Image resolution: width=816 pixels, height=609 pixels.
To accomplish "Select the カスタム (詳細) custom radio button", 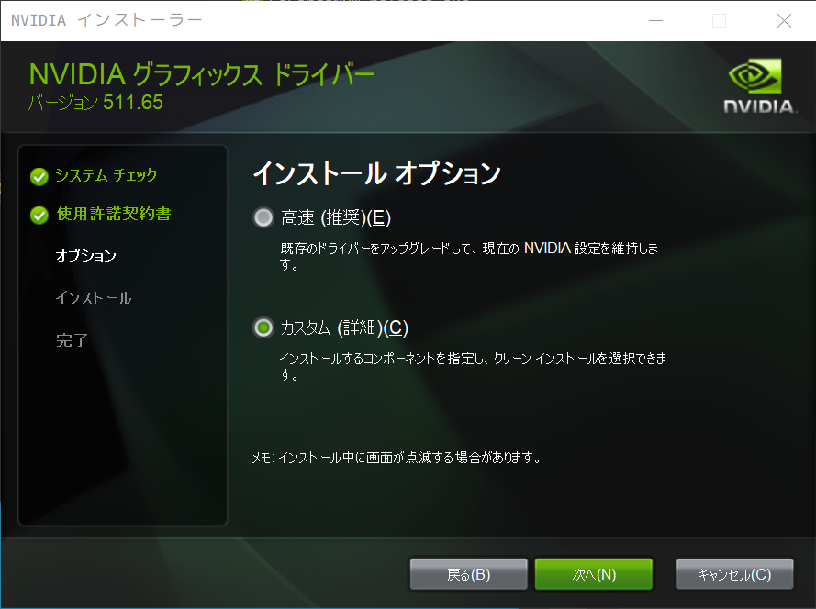I will tap(263, 327).
